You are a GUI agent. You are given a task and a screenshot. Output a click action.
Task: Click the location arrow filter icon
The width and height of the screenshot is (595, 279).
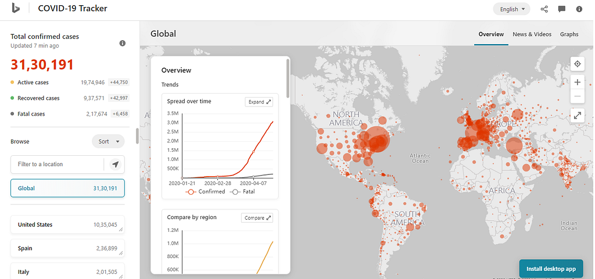(x=116, y=164)
